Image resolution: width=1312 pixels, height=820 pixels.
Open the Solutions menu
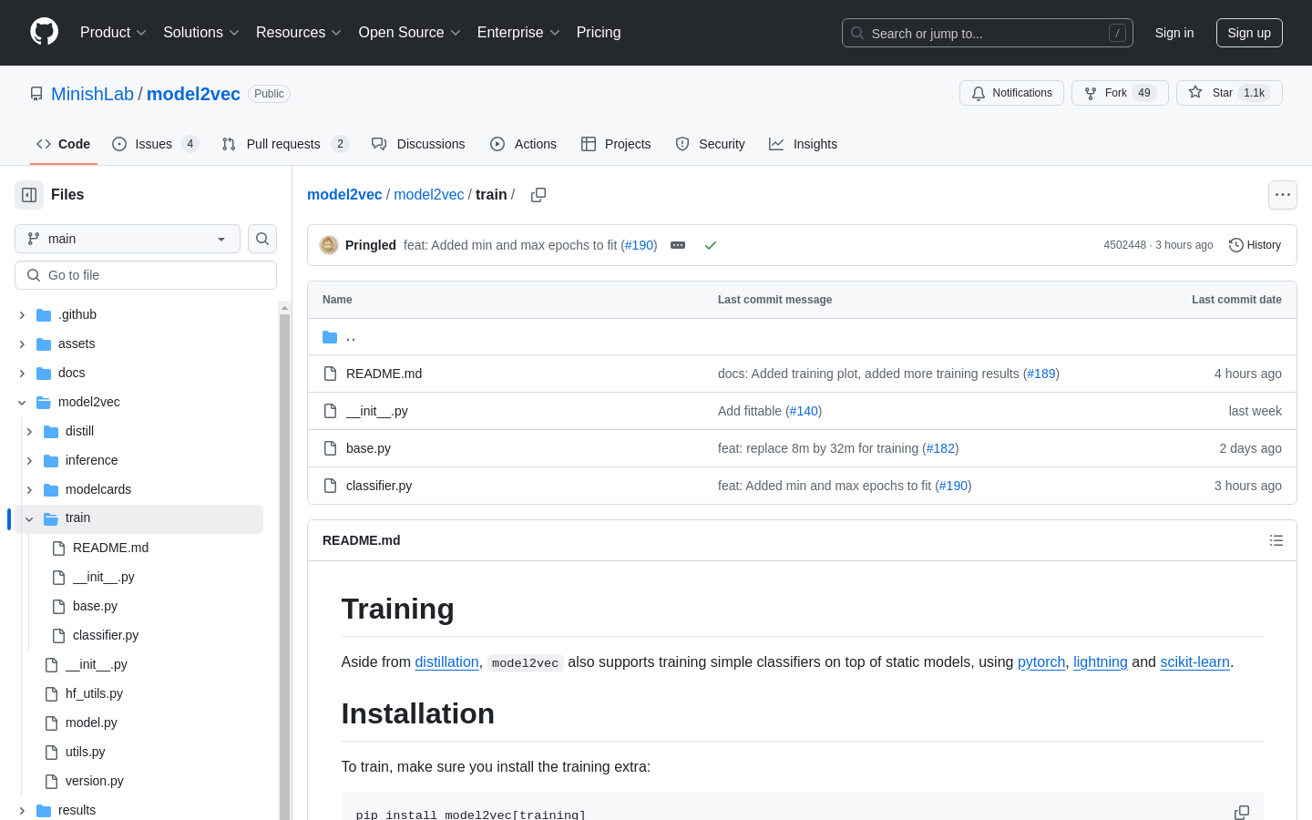[200, 32]
